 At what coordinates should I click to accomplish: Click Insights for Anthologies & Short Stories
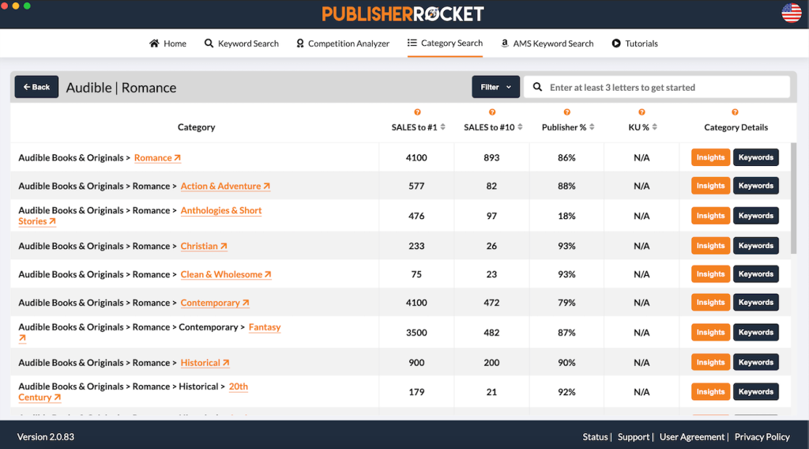pos(710,216)
